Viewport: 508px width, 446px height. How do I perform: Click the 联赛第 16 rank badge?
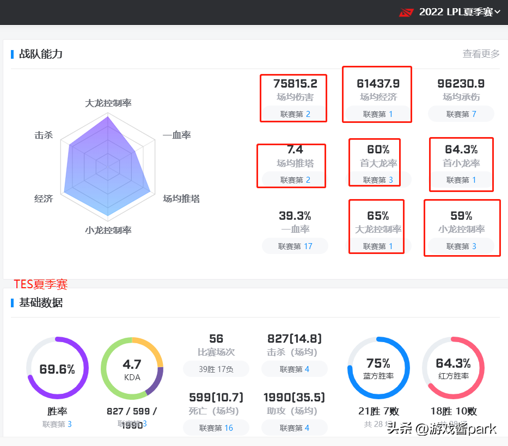point(216,428)
